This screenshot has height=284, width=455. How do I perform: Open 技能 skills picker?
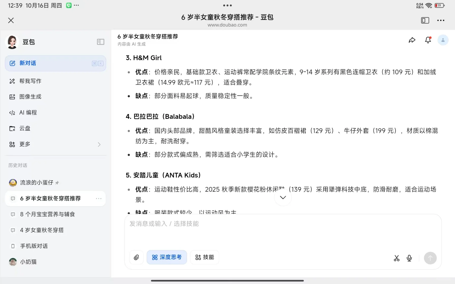(x=205, y=257)
